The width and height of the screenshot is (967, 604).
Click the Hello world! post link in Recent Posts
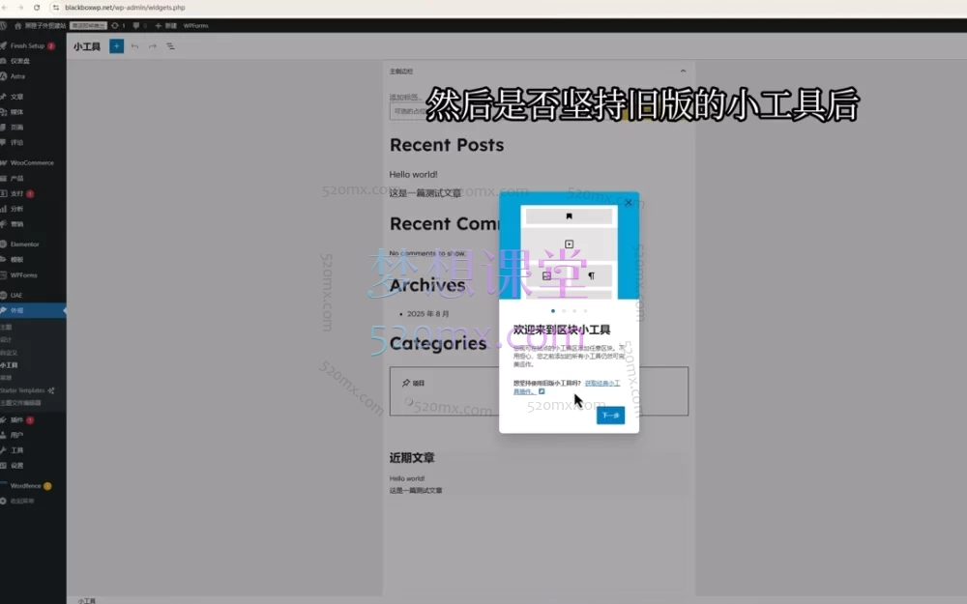click(x=413, y=174)
